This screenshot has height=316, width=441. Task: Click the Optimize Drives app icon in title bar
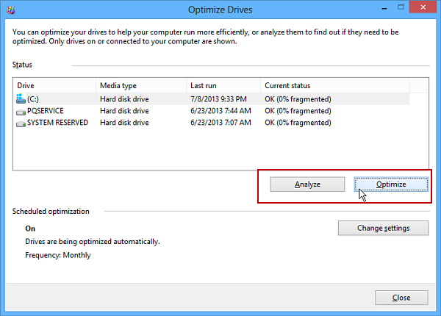[11, 10]
